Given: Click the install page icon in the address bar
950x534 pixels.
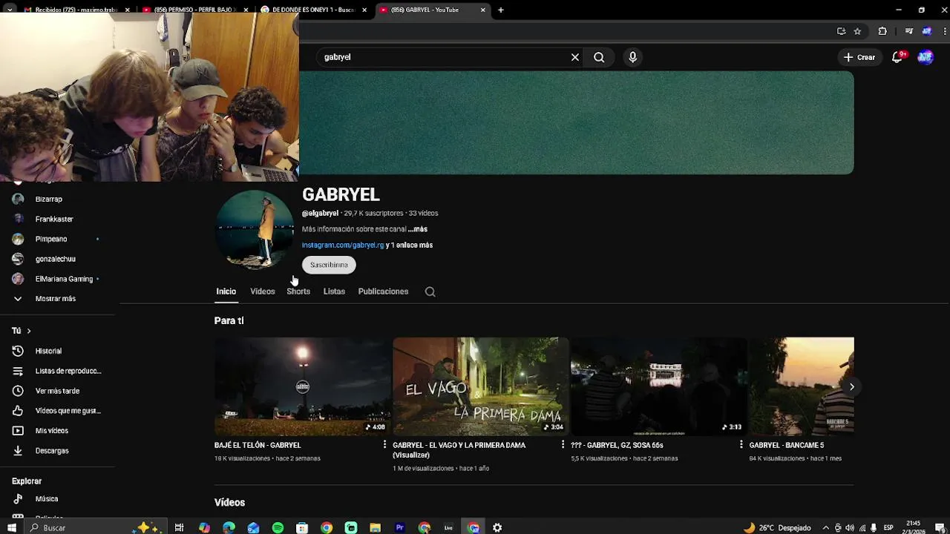Looking at the screenshot, I should tap(841, 31).
